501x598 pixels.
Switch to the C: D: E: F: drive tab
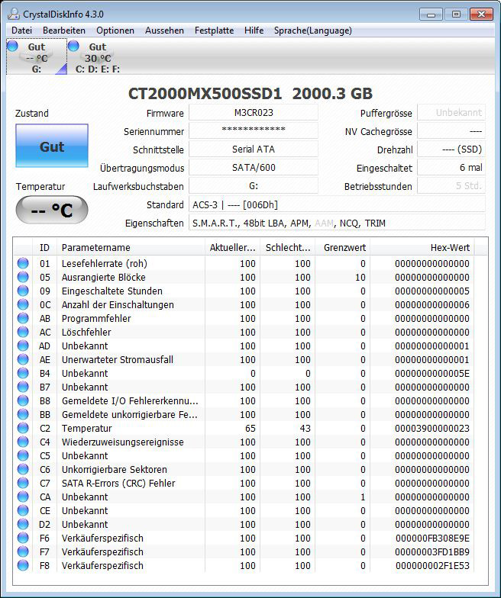98,56
